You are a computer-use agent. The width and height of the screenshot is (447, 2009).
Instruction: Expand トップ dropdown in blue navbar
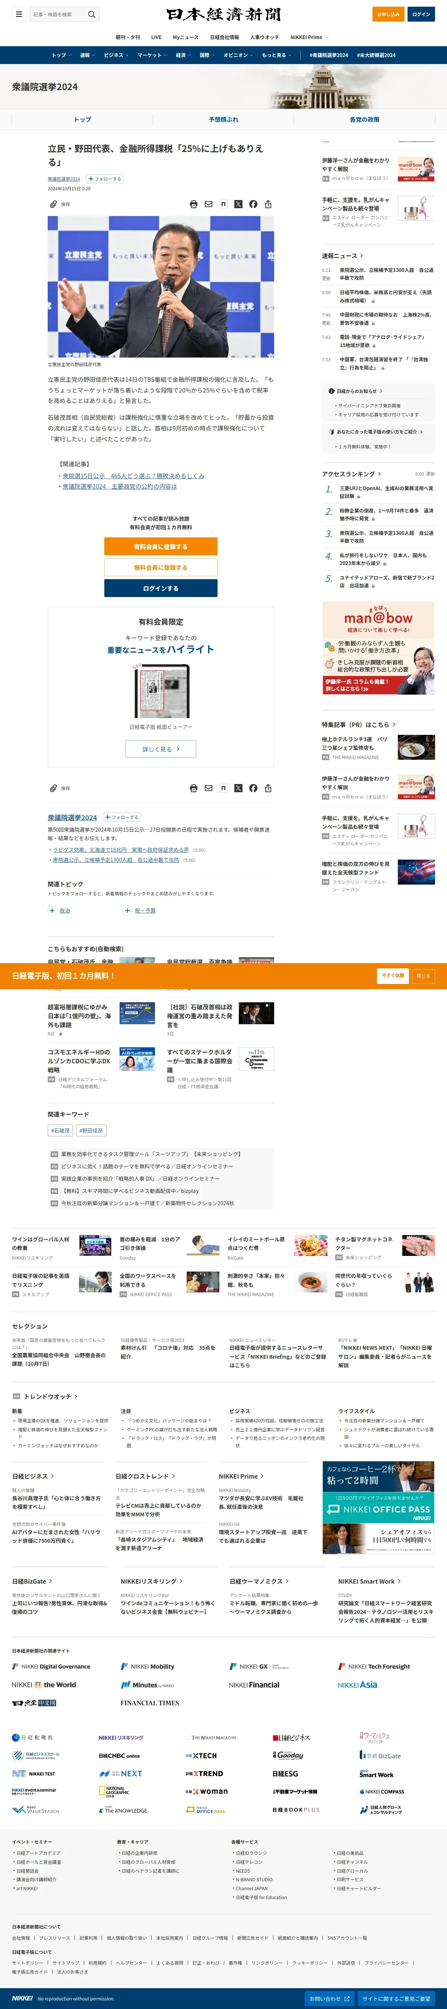click(61, 55)
